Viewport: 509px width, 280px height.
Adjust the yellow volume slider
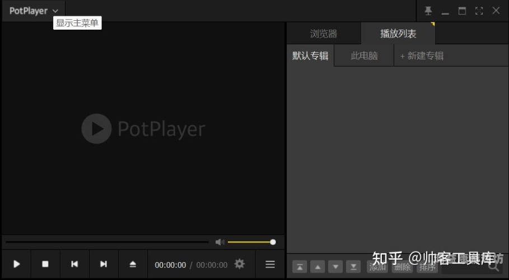tap(251, 242)
